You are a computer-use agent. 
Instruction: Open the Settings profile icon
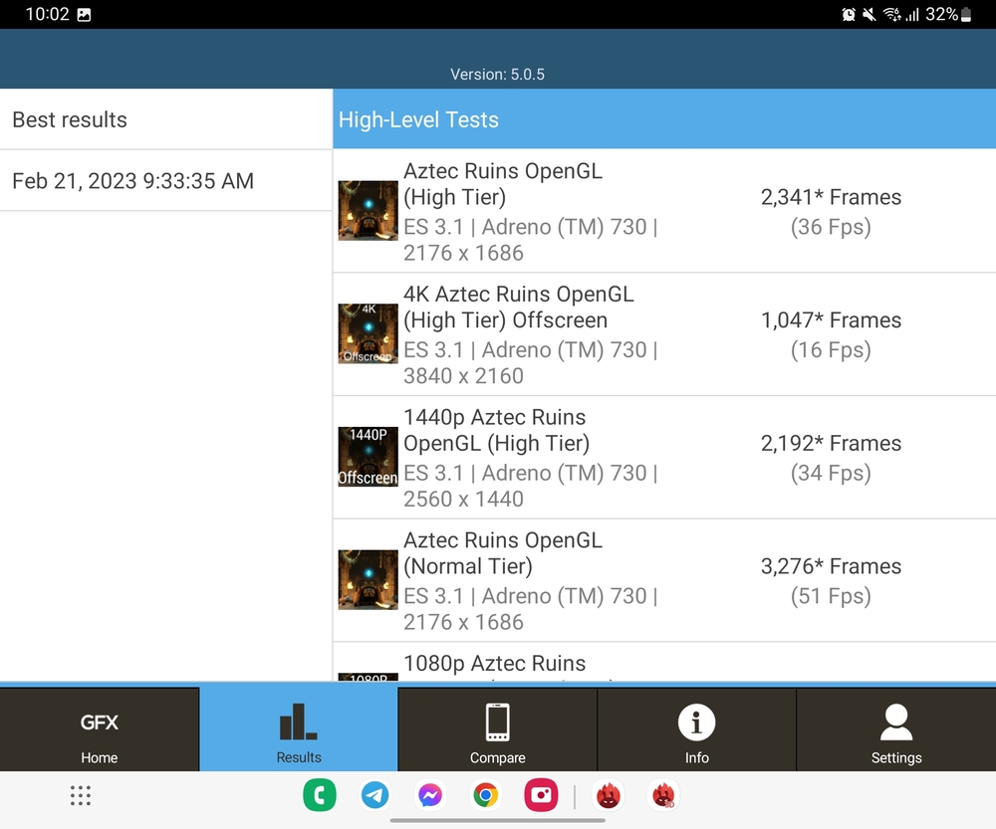tap(896, 723)
